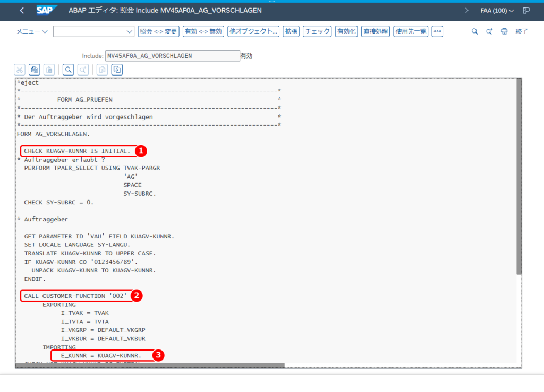Click the search magnifier icon in toolbar
Image resolution: width=544 pixels, height=392 pixels.
[x=474, y=31]
